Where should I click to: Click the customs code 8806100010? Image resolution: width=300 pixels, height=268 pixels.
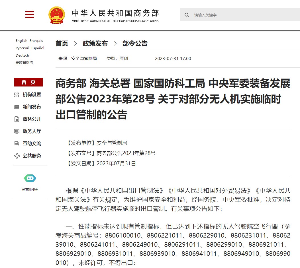point(123,236)
